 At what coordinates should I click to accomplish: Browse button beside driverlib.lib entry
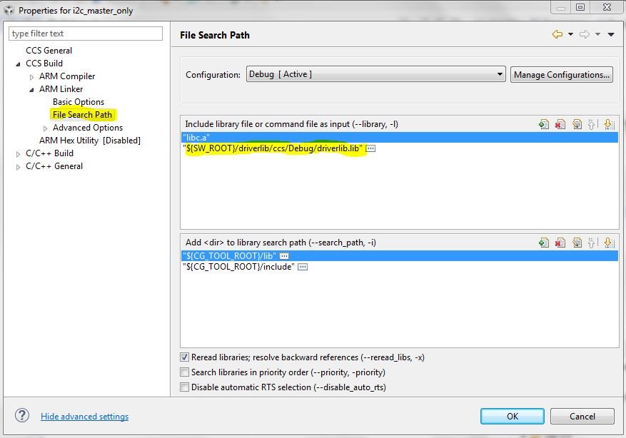(371, 148)
